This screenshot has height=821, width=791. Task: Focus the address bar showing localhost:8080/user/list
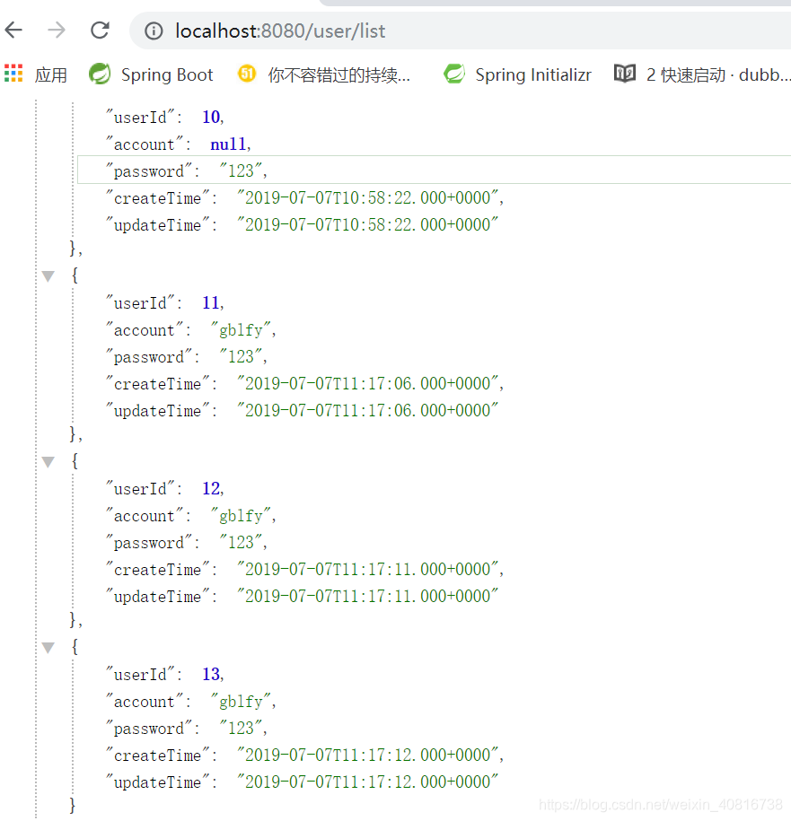click(461, 31)
